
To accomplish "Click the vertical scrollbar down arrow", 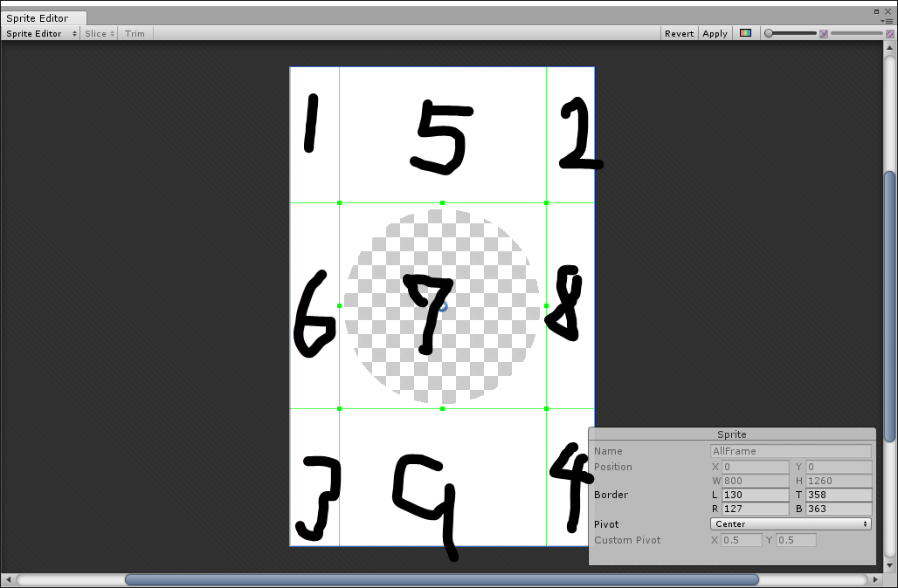I will pyautogui.click(x=889, y=565).
